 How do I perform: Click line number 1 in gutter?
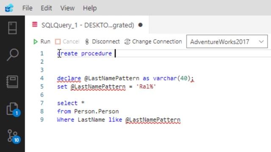tap(42, 54)
